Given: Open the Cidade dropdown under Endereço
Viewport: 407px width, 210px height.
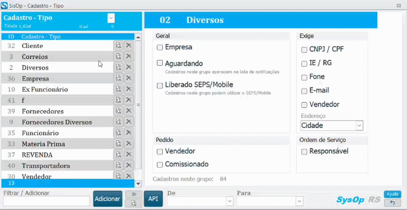Looking at the screenshot, I should [x=359, y=125].
